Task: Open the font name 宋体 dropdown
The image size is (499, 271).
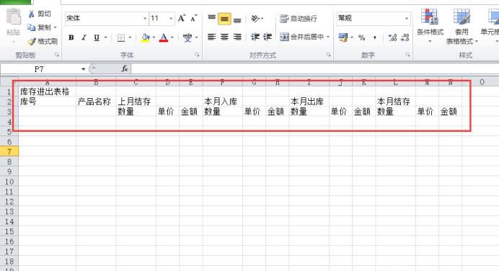Action: (145, 19)
